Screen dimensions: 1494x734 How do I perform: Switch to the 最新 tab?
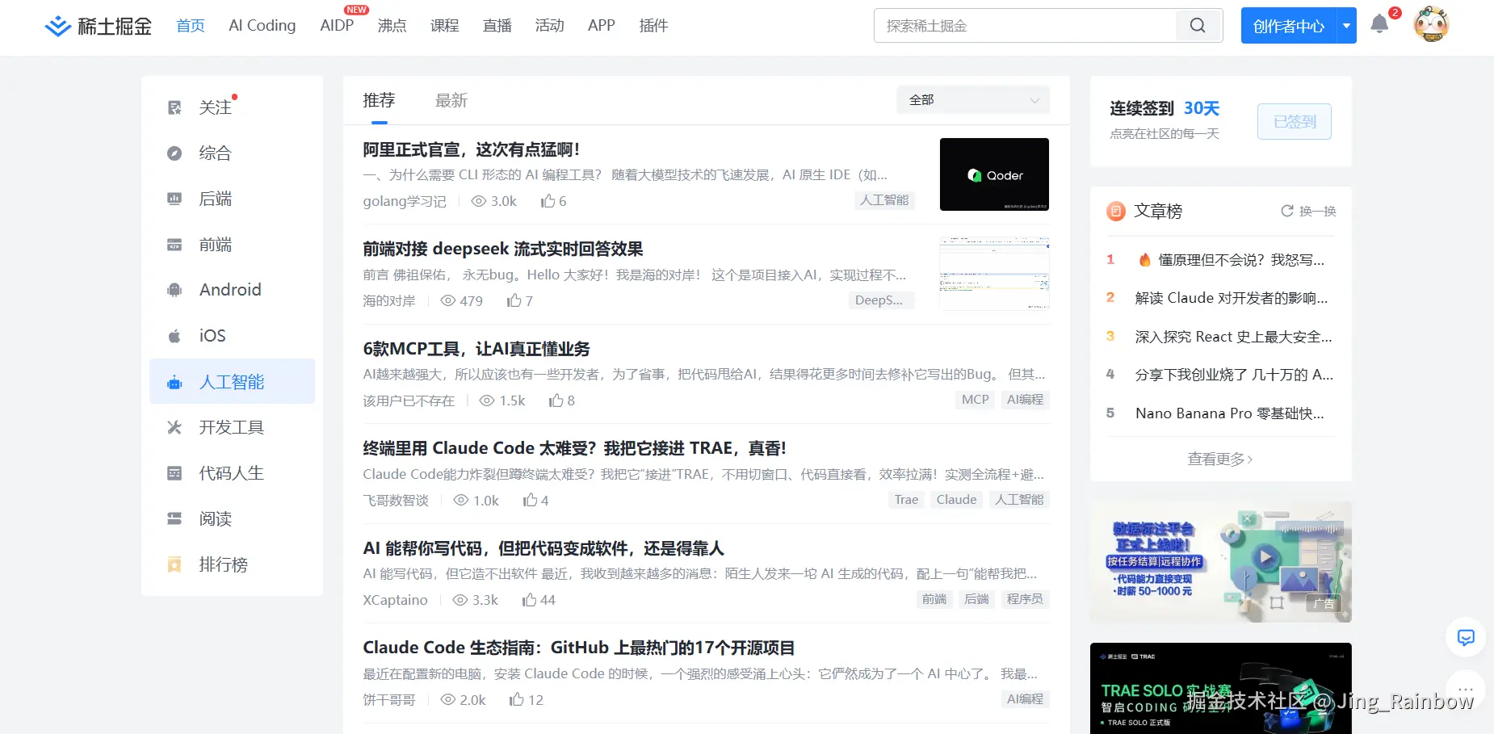point(451,101)
